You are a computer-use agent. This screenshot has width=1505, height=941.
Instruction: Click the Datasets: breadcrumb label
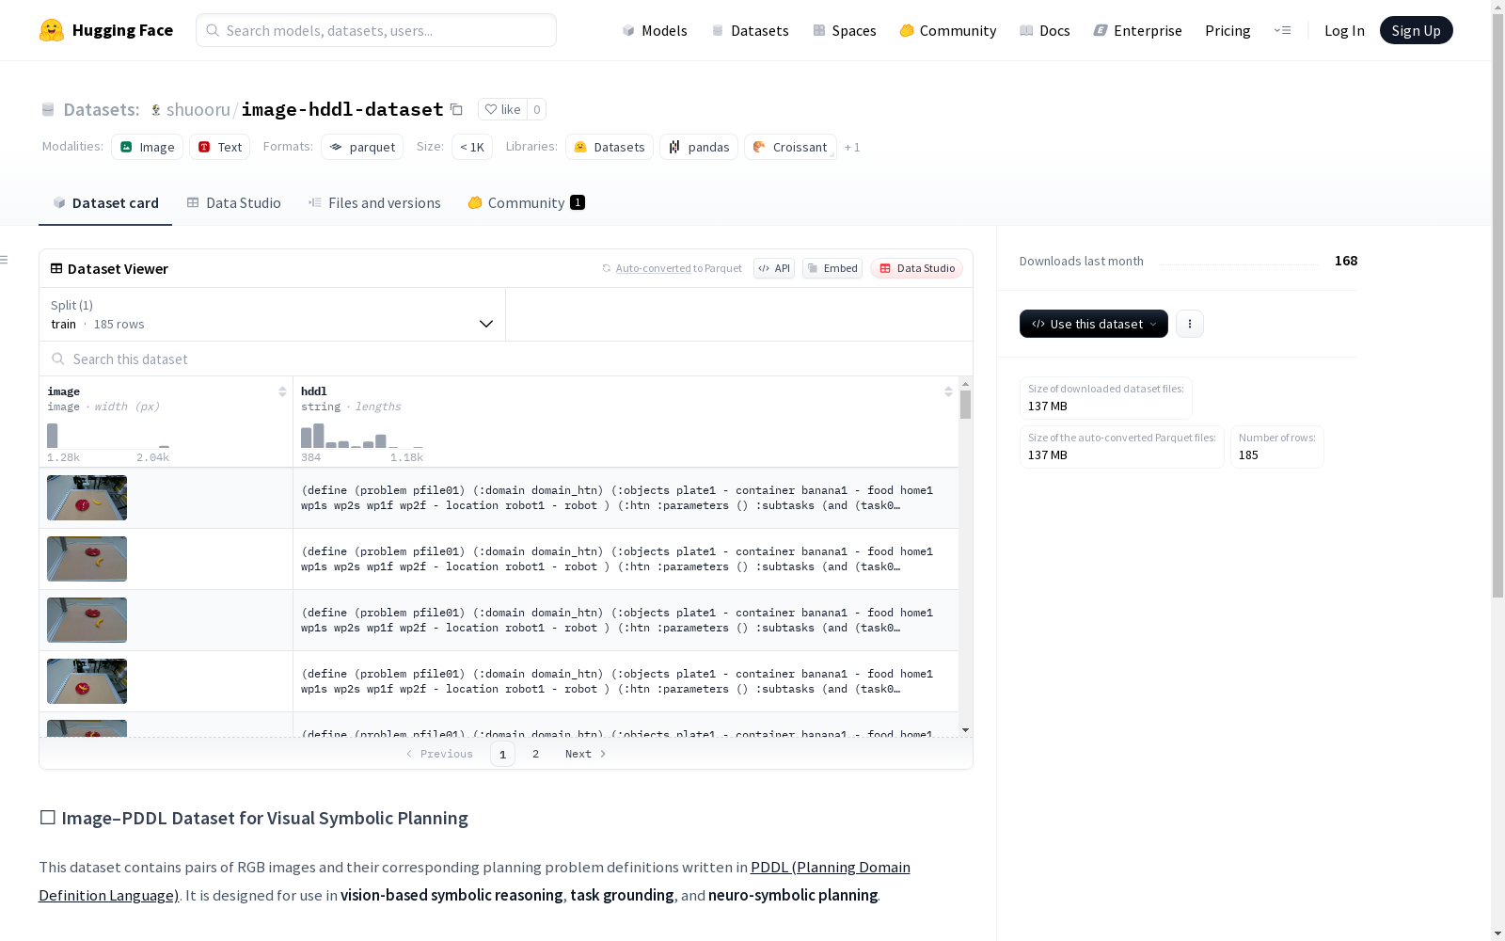click(102, 109)
